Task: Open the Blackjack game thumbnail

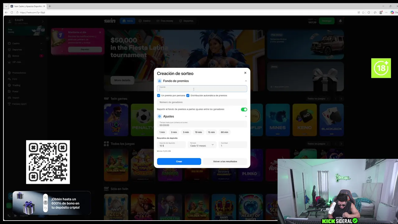Action: [331, 120]
